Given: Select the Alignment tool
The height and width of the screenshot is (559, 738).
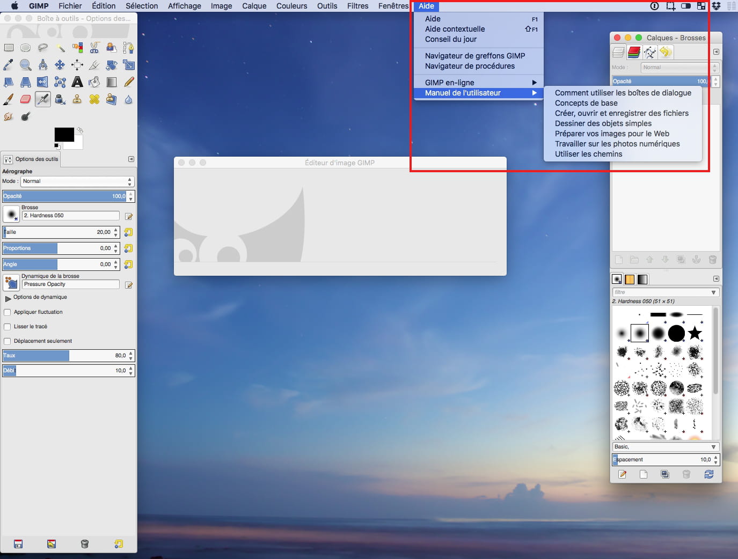Looking at the screenshot, I should pyautogui.click(x=77, y=65).
